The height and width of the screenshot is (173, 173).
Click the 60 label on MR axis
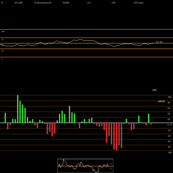click(x=169, y=108)
